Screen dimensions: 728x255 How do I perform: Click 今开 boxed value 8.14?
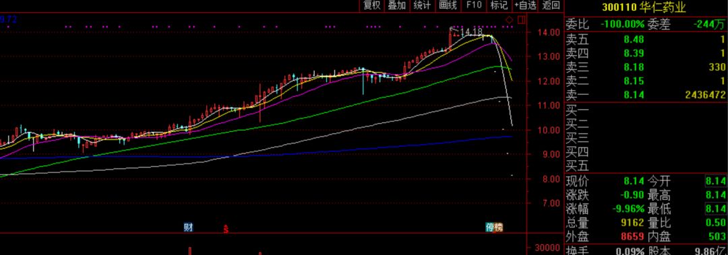pyautogui.click(x=715, y=181)
